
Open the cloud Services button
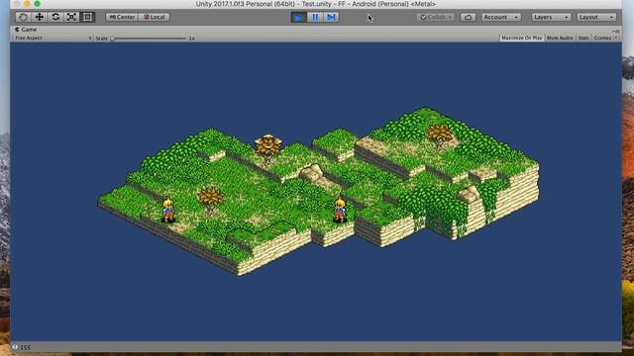(468, 17)
